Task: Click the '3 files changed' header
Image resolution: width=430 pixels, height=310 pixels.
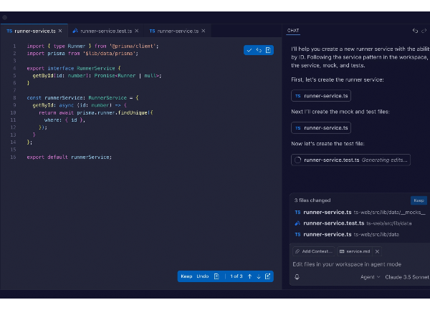Action: (312, 200)
